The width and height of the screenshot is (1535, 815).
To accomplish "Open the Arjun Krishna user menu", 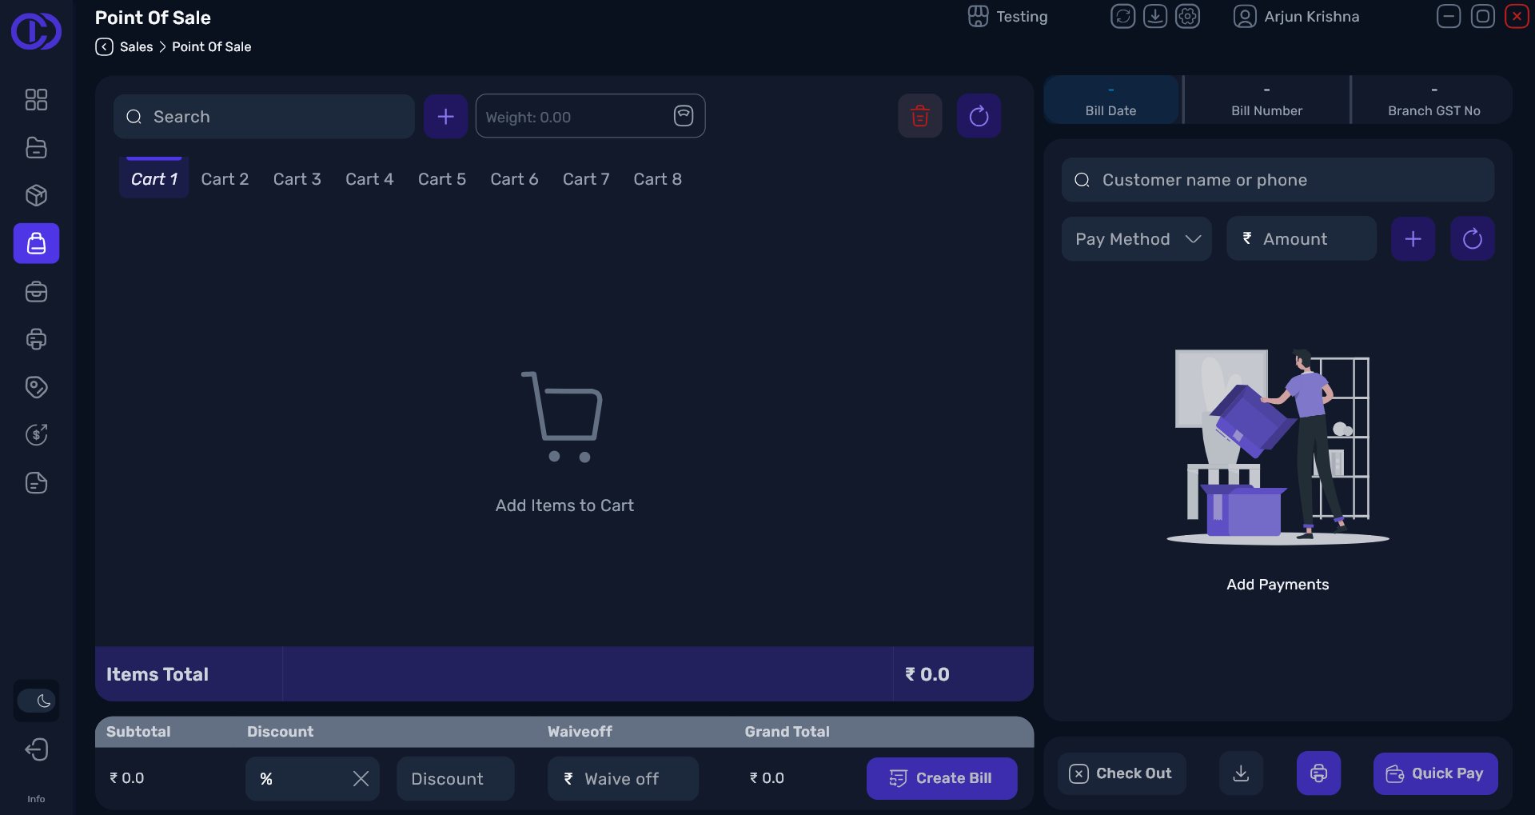I will click(x=1296, y=17).
